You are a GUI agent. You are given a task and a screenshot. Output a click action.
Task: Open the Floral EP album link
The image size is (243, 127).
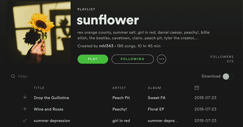[156, 109]
